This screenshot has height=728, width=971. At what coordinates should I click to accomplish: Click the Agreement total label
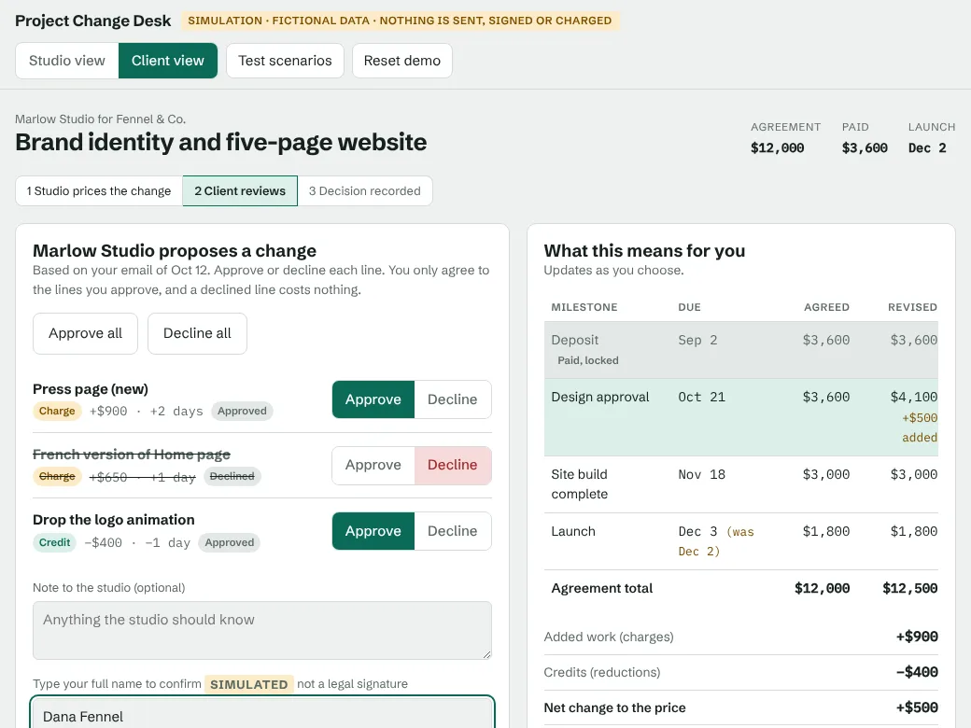coord(602,588)
